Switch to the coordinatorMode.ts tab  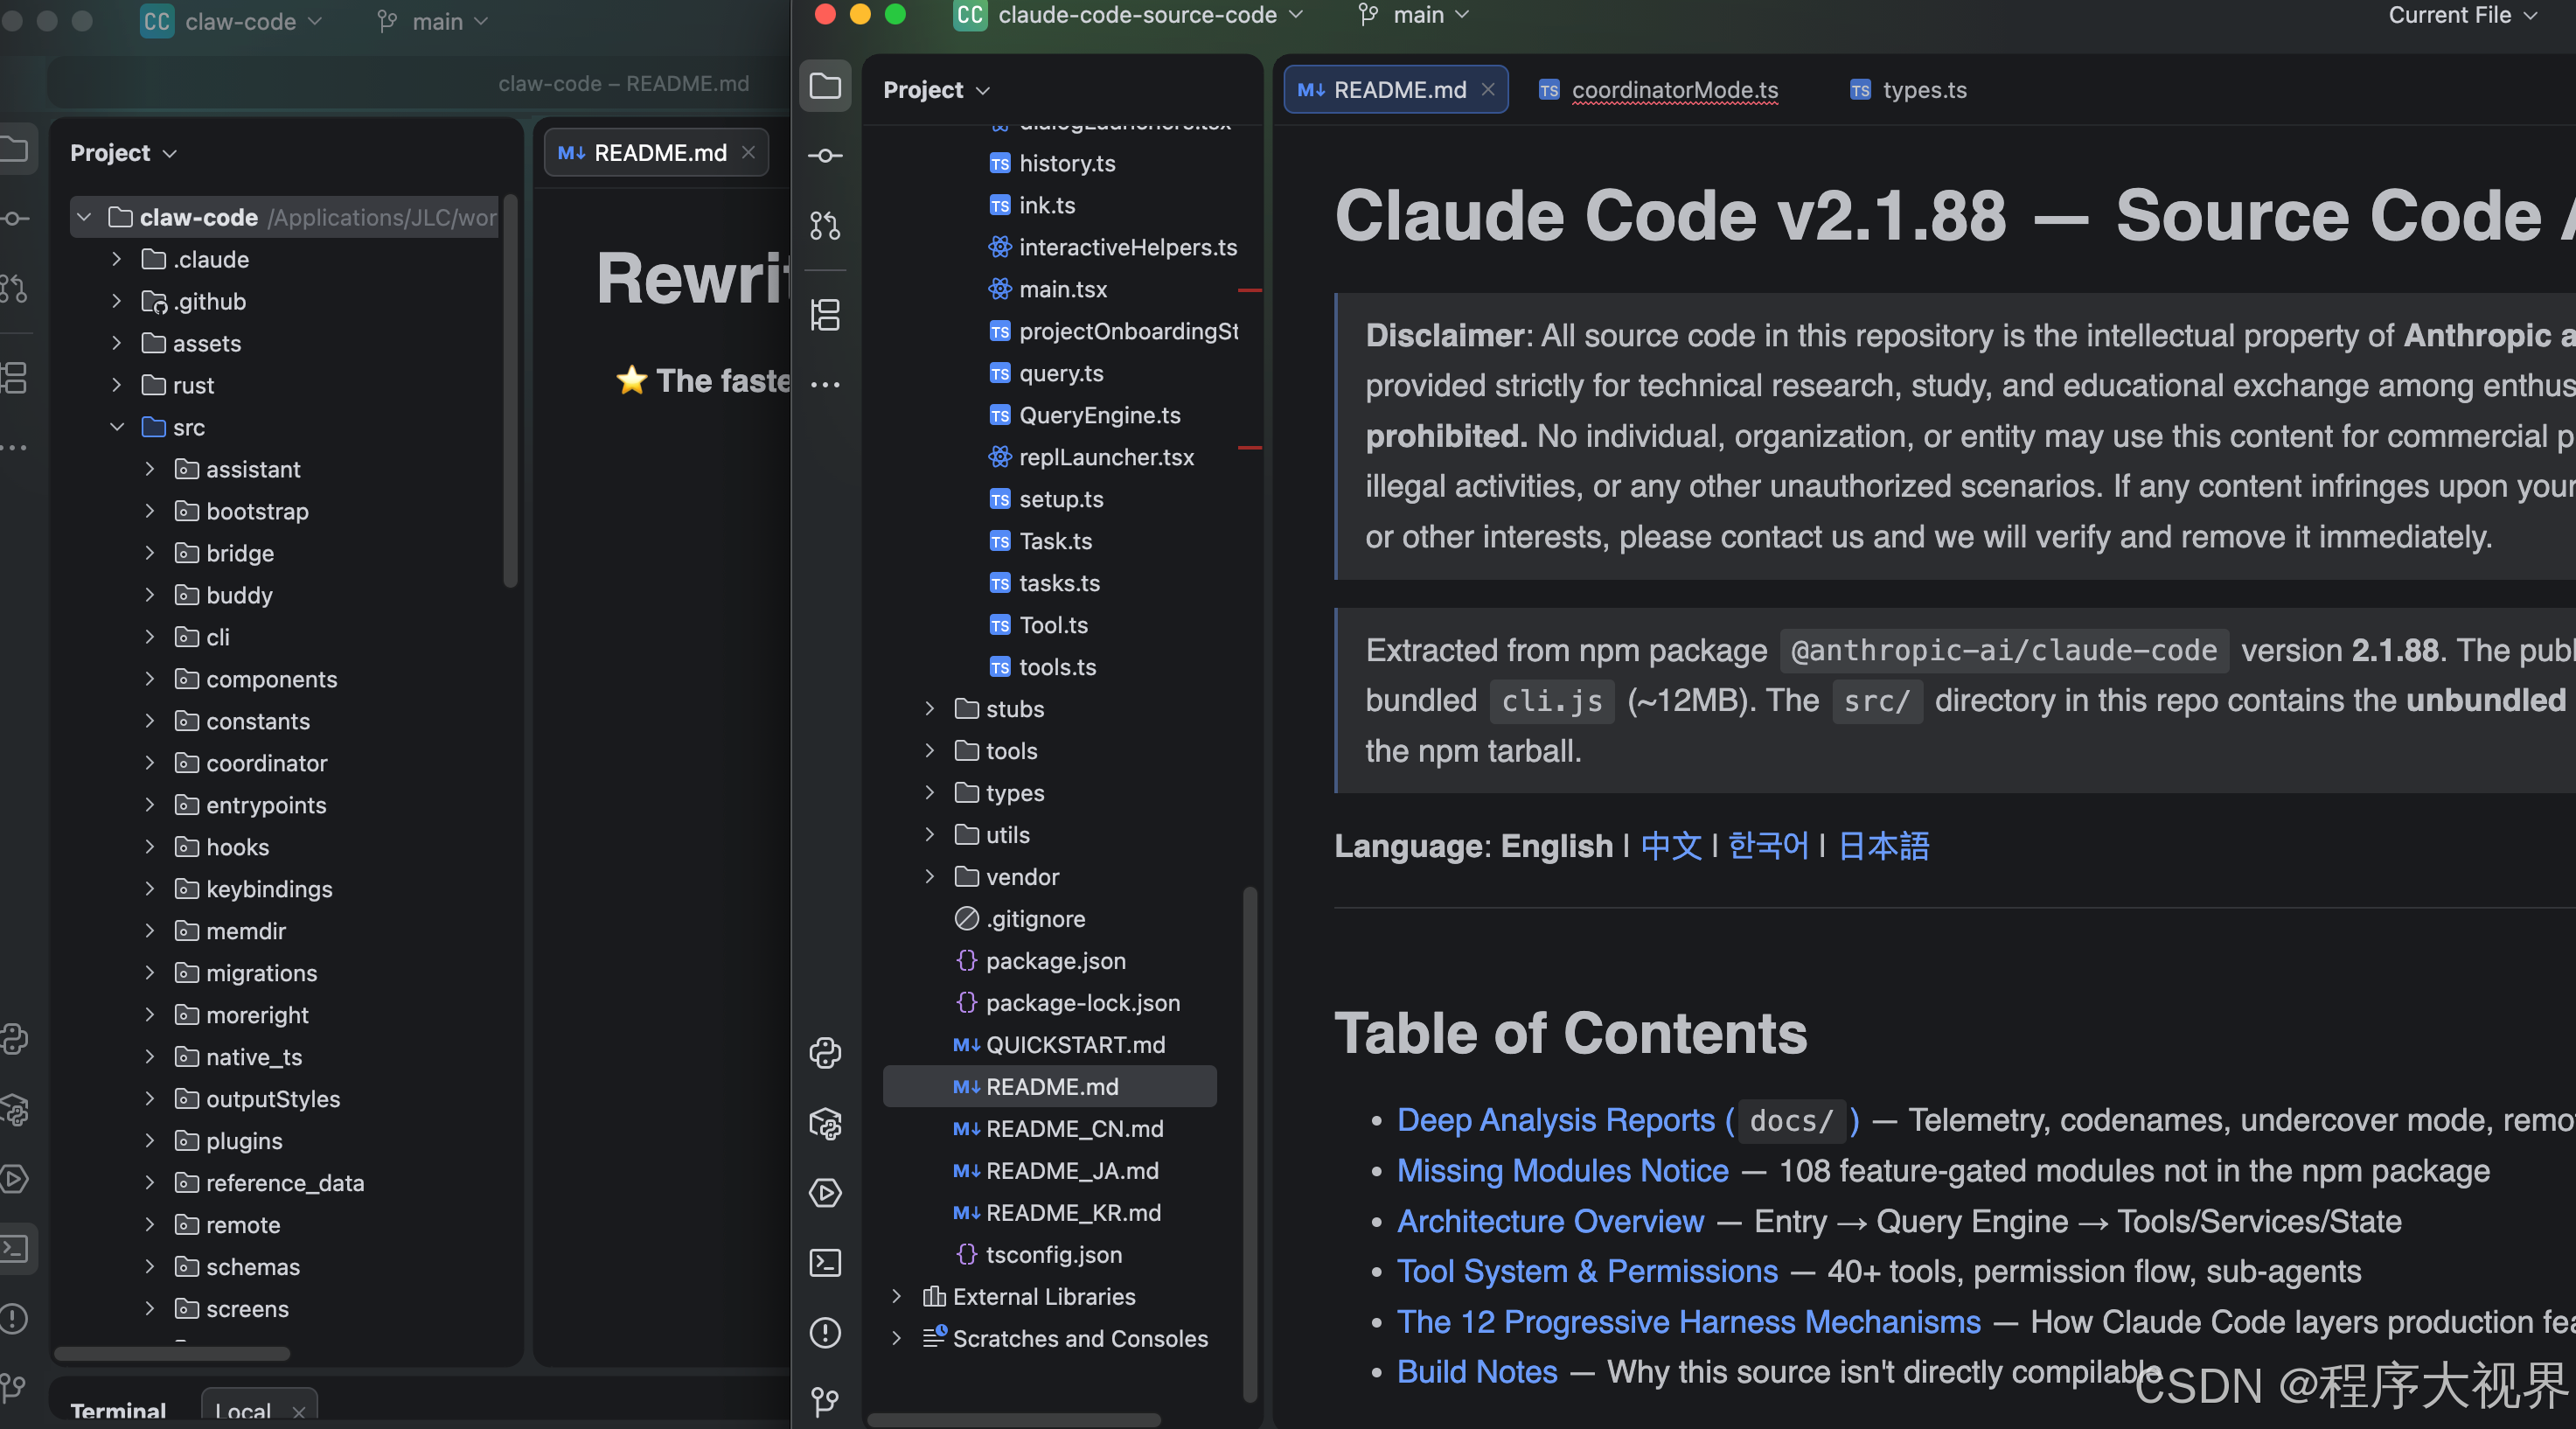pyautogui.click(x=1674, y=90)
